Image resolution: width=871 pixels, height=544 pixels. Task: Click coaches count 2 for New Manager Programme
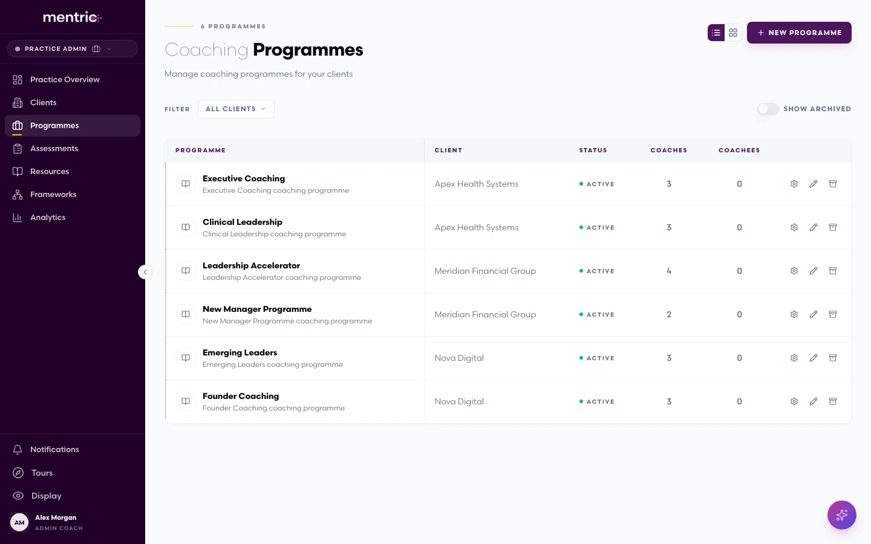point(669,315)
